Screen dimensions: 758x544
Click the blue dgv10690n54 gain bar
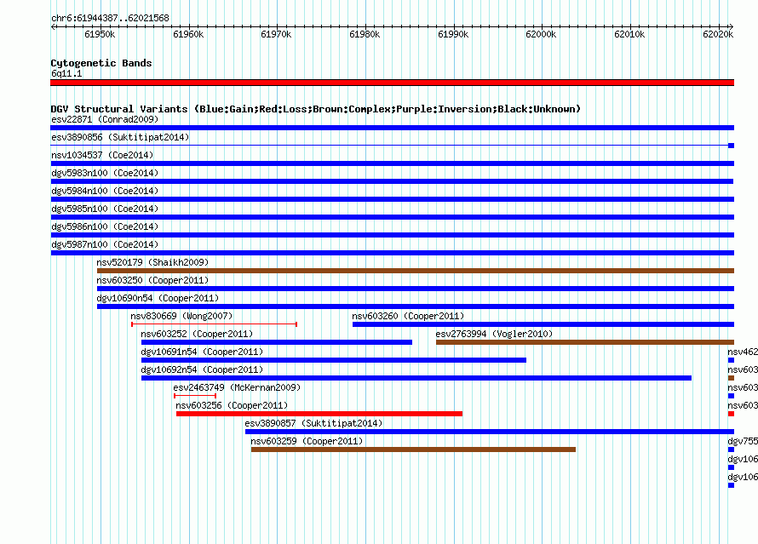point(416,306)
